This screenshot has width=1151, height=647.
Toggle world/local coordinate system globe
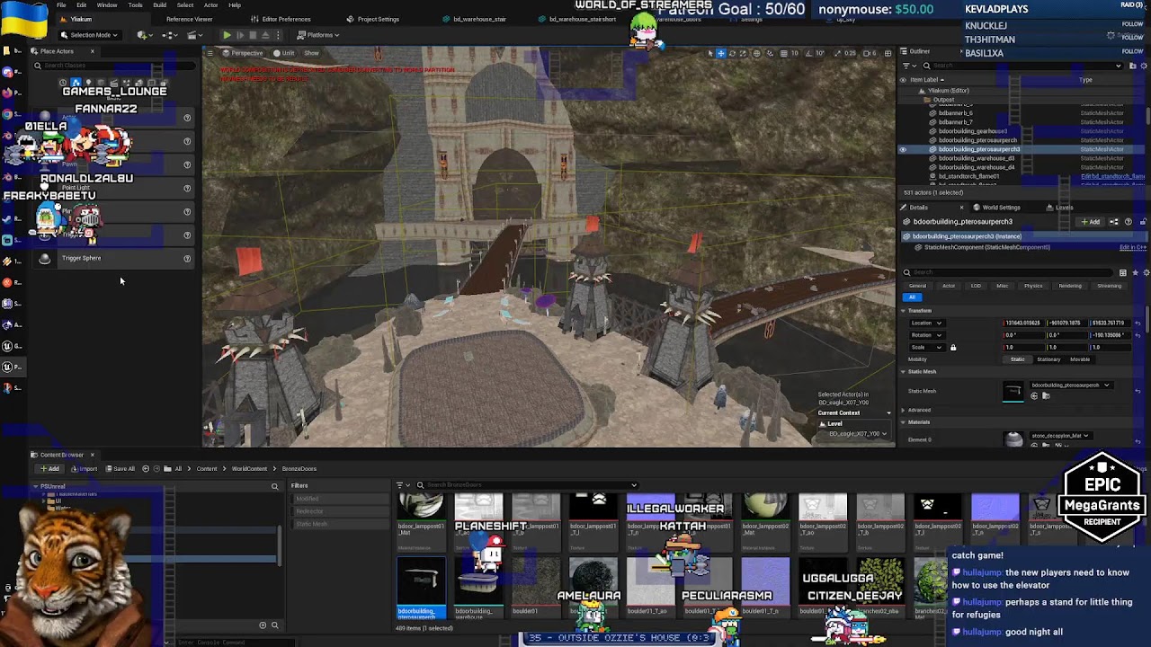[x=757, y=53]
